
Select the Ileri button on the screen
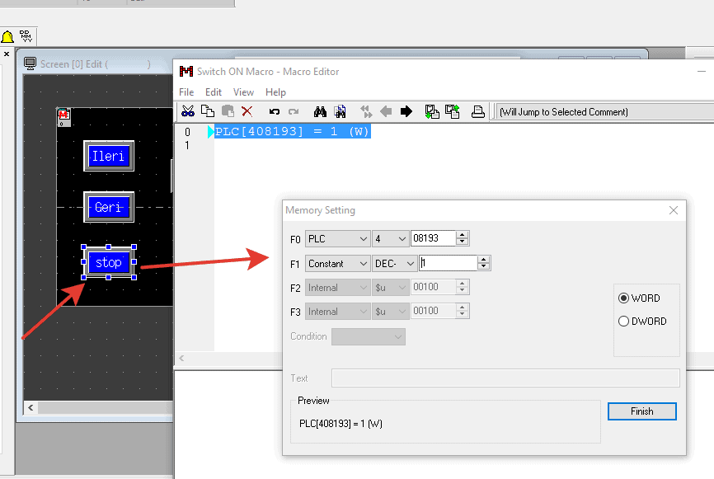tap(109, 156)
